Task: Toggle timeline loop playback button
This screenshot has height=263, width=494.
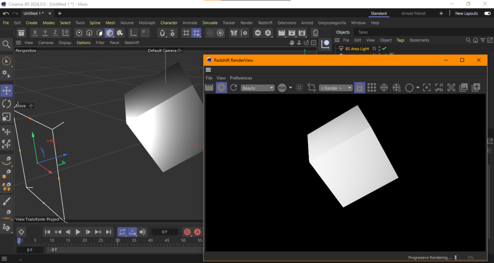Action: coord(122,232)
